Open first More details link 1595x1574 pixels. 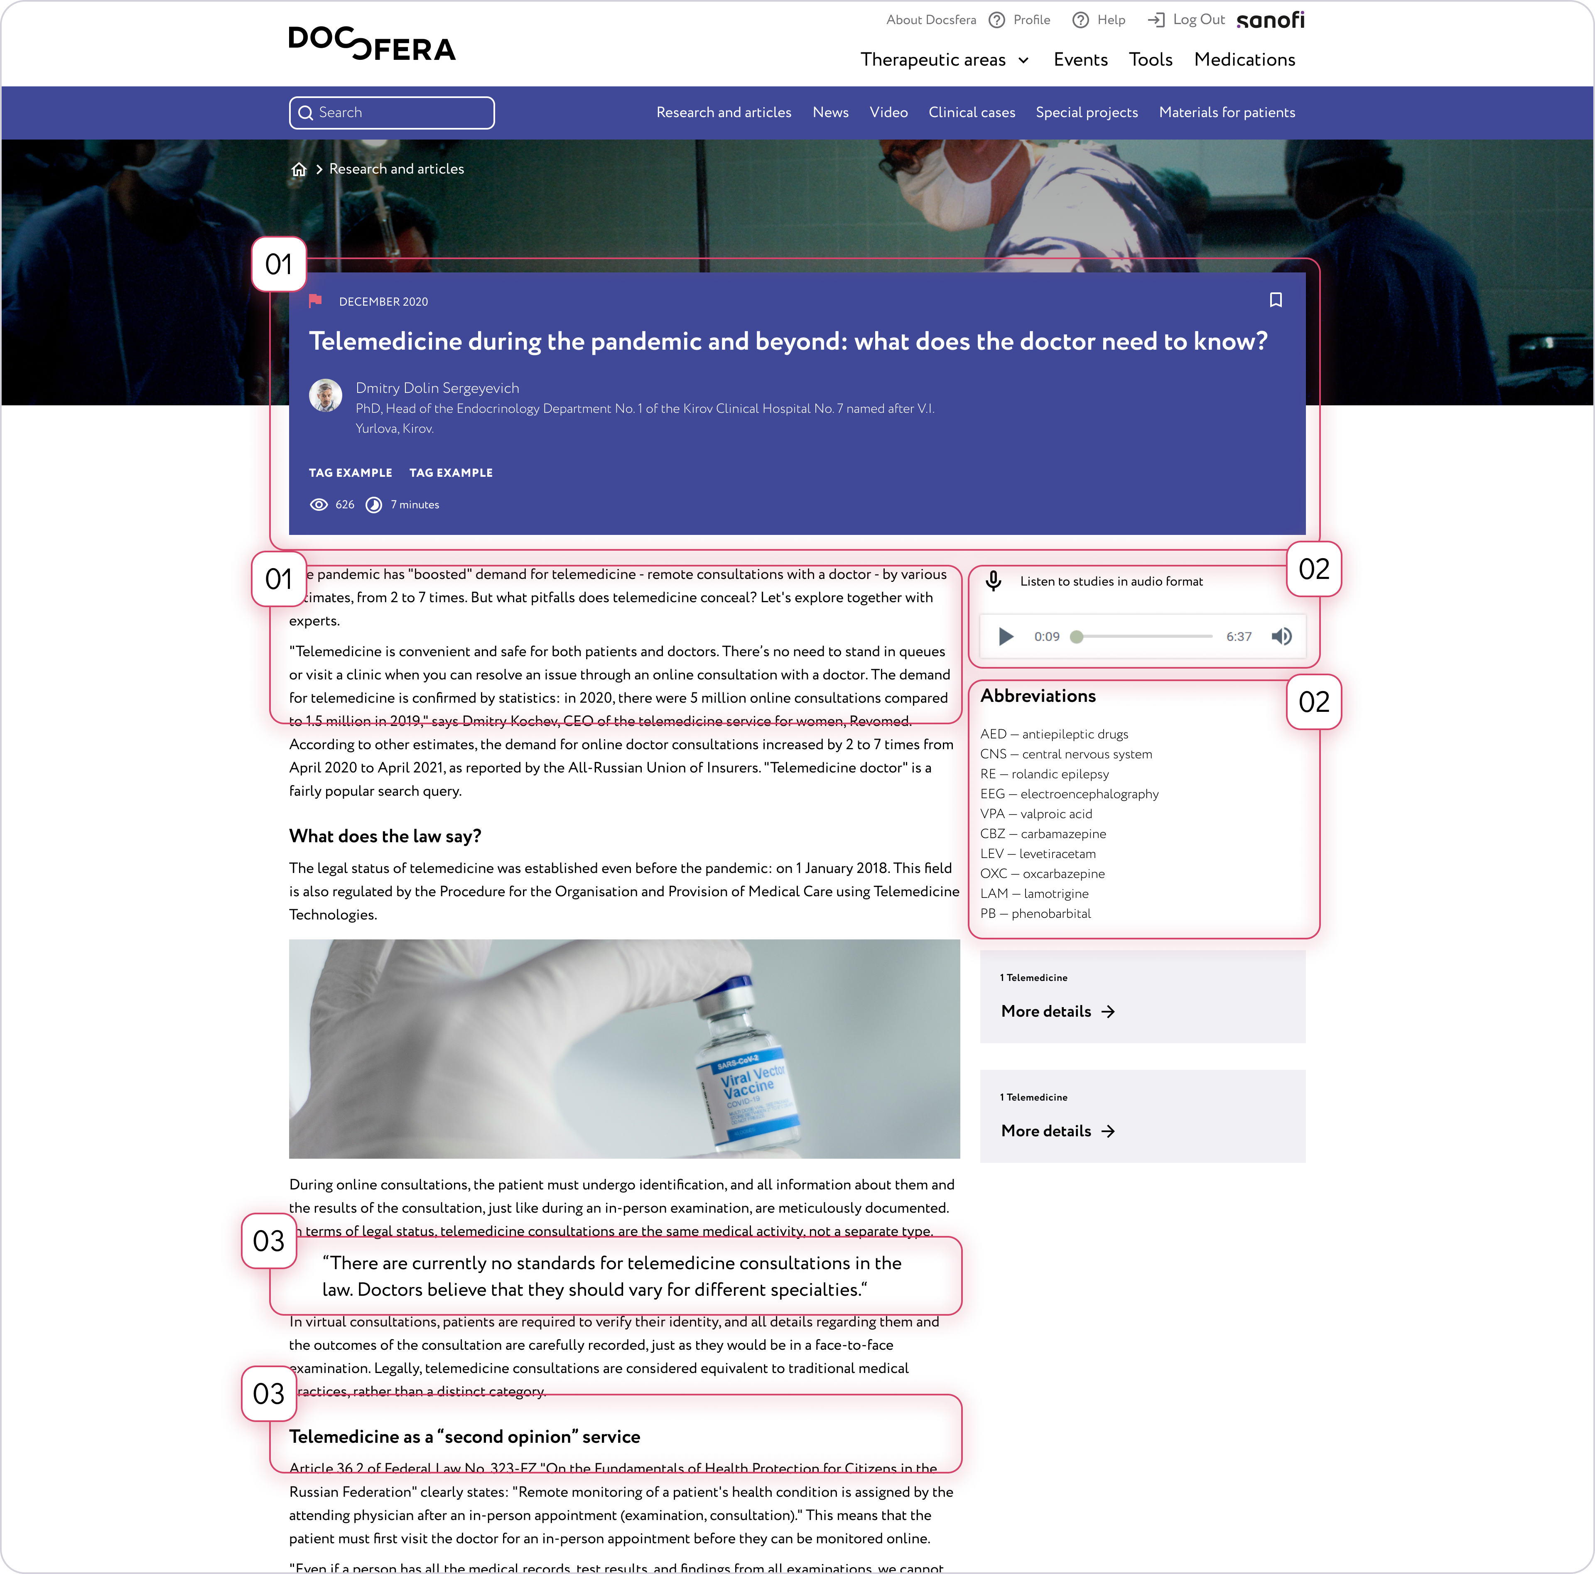pyautogui.click(x=1046, y=1011)
